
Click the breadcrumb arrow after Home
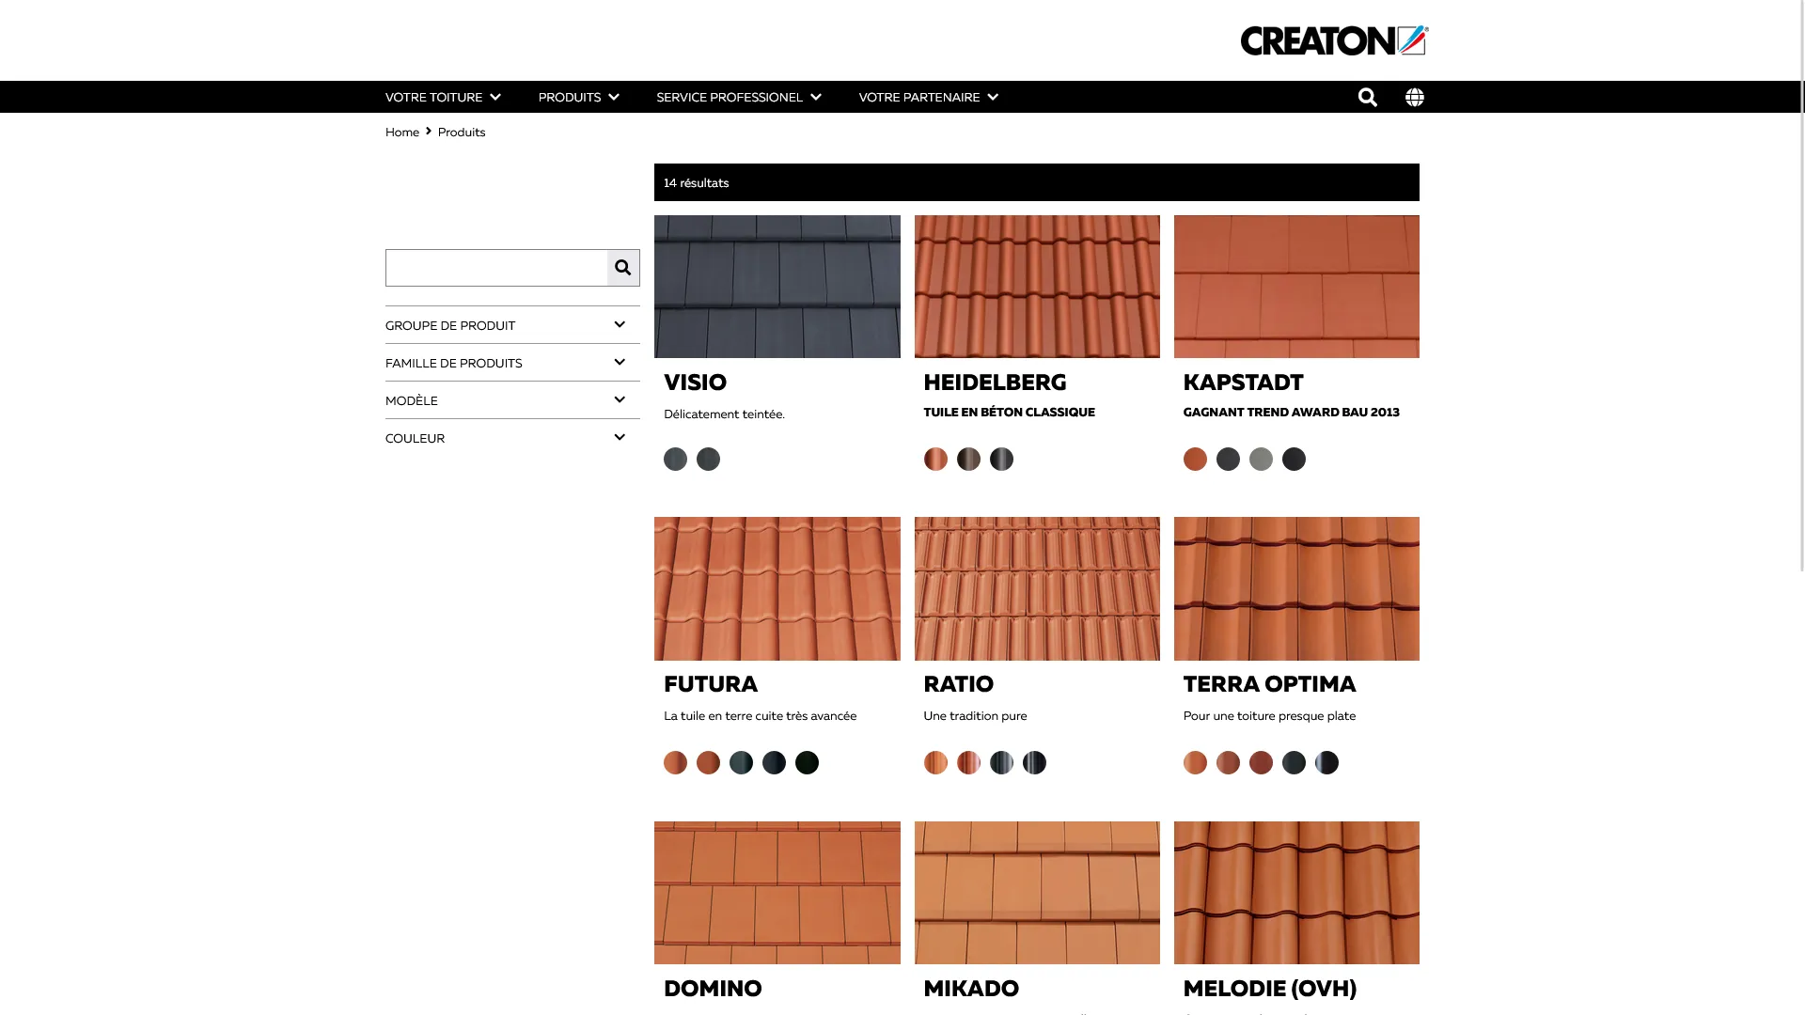(429, 132)
